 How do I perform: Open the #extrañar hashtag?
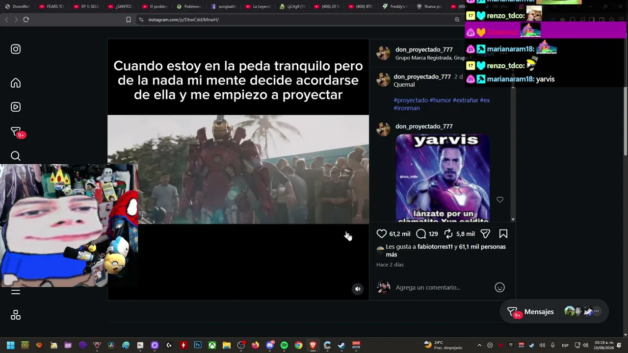point(465,100)
